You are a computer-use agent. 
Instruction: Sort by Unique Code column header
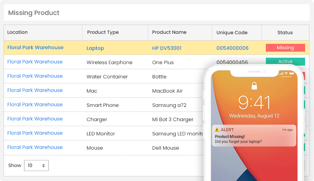[232, 32]
